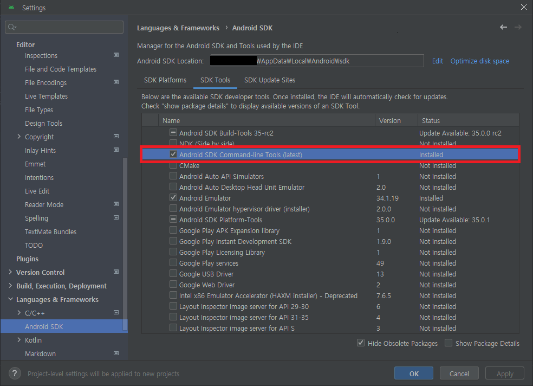Expand the Version Control section
The width and height of the screenshot is (533, 386).
pos(10,272)
